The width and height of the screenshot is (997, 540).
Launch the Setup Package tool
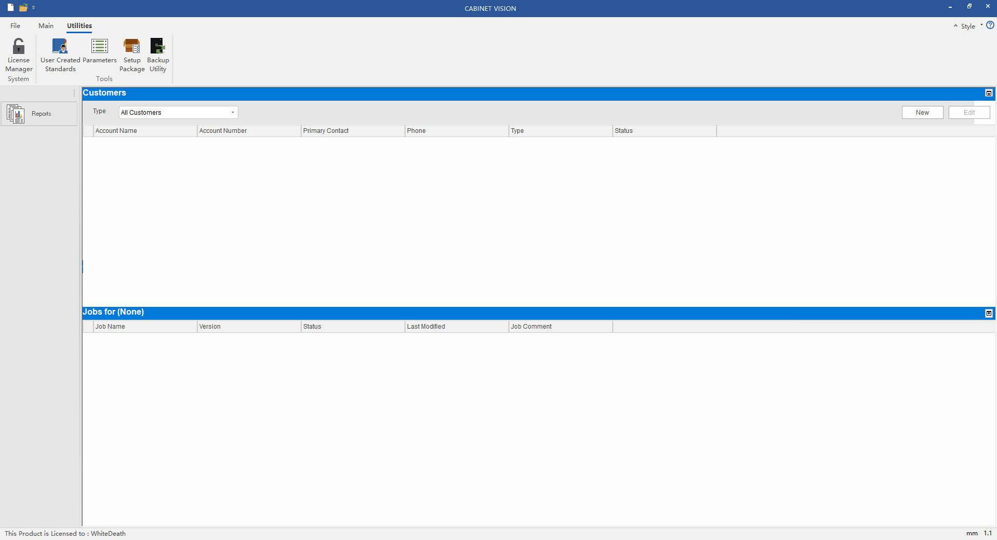132,55
